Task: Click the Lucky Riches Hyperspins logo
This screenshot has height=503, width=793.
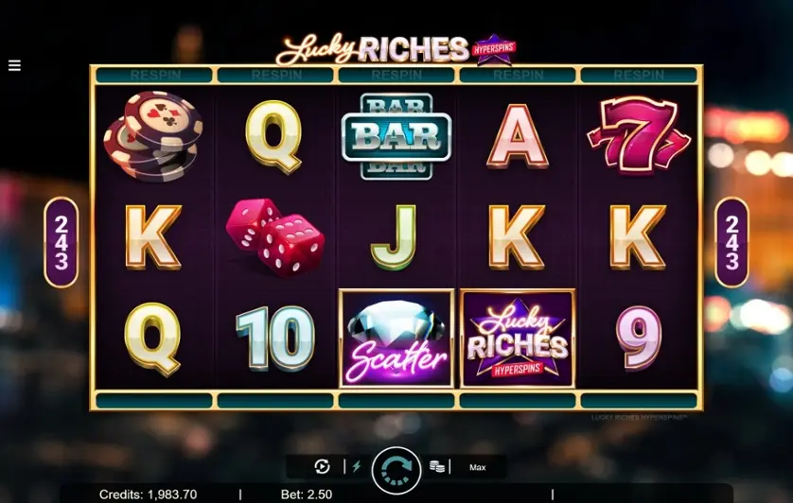Action: point(396,49)
